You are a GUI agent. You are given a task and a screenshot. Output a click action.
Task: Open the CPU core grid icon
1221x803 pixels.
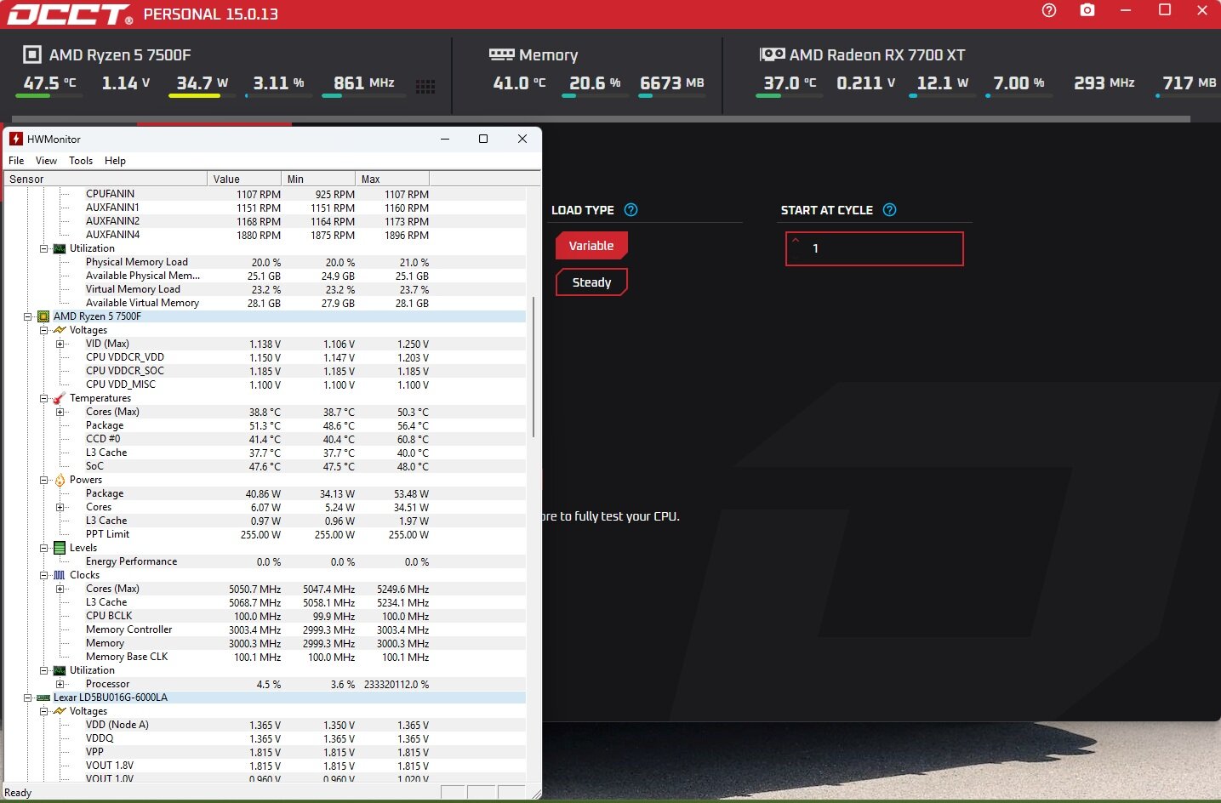tap(425, 86)
